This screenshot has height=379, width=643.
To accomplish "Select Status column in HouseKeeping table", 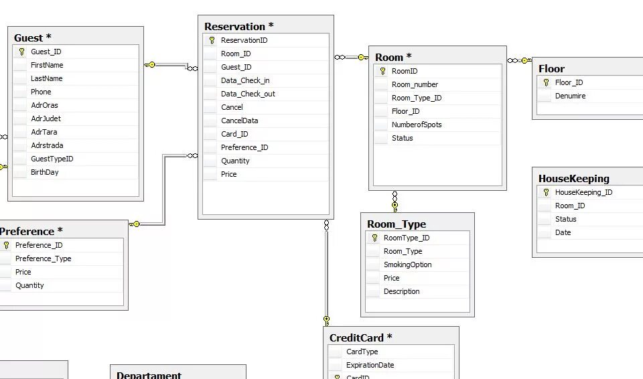I will [591, 219].
